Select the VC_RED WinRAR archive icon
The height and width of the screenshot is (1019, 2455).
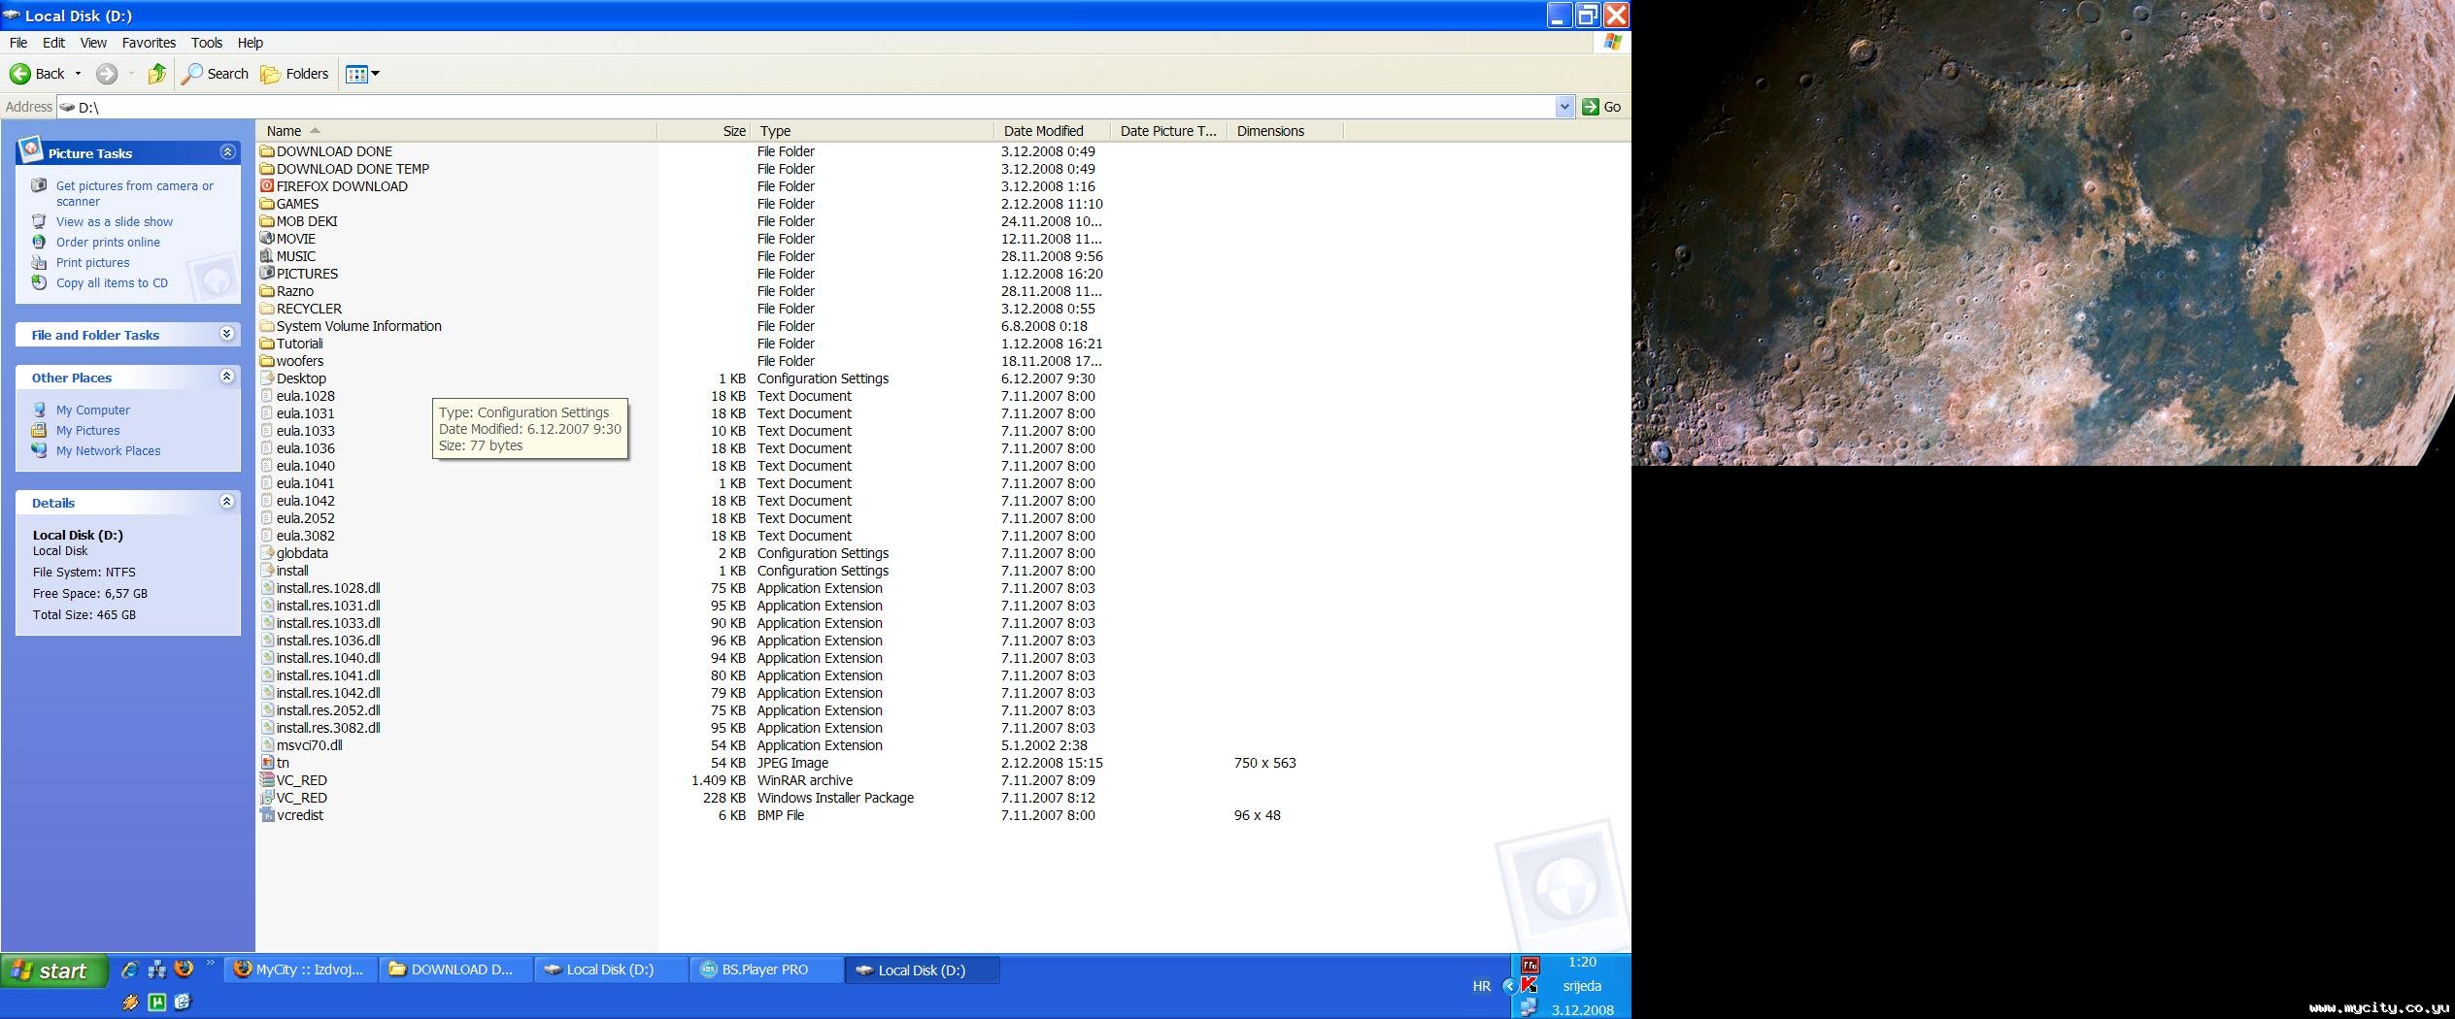(x=267, y=780)
